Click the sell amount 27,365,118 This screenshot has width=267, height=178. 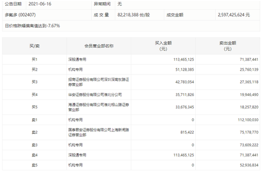tap(249, 82)
